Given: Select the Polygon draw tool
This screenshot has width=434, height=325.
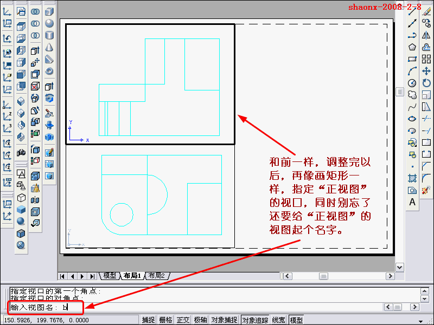Looking at the screenshot, I should tap(412, 47).
